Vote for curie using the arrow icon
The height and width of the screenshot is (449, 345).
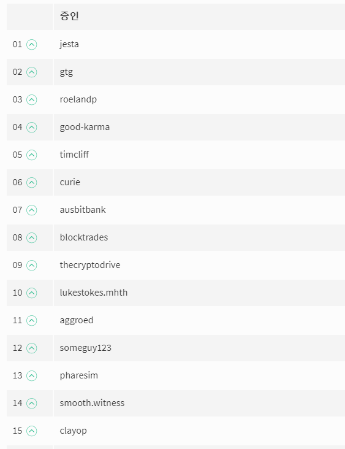31,182
